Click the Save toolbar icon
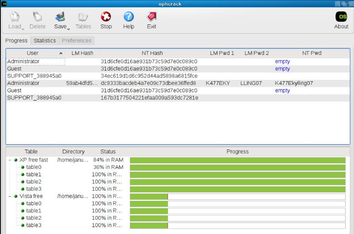Screen dimensions: 354x234 [x=60, y=17]
